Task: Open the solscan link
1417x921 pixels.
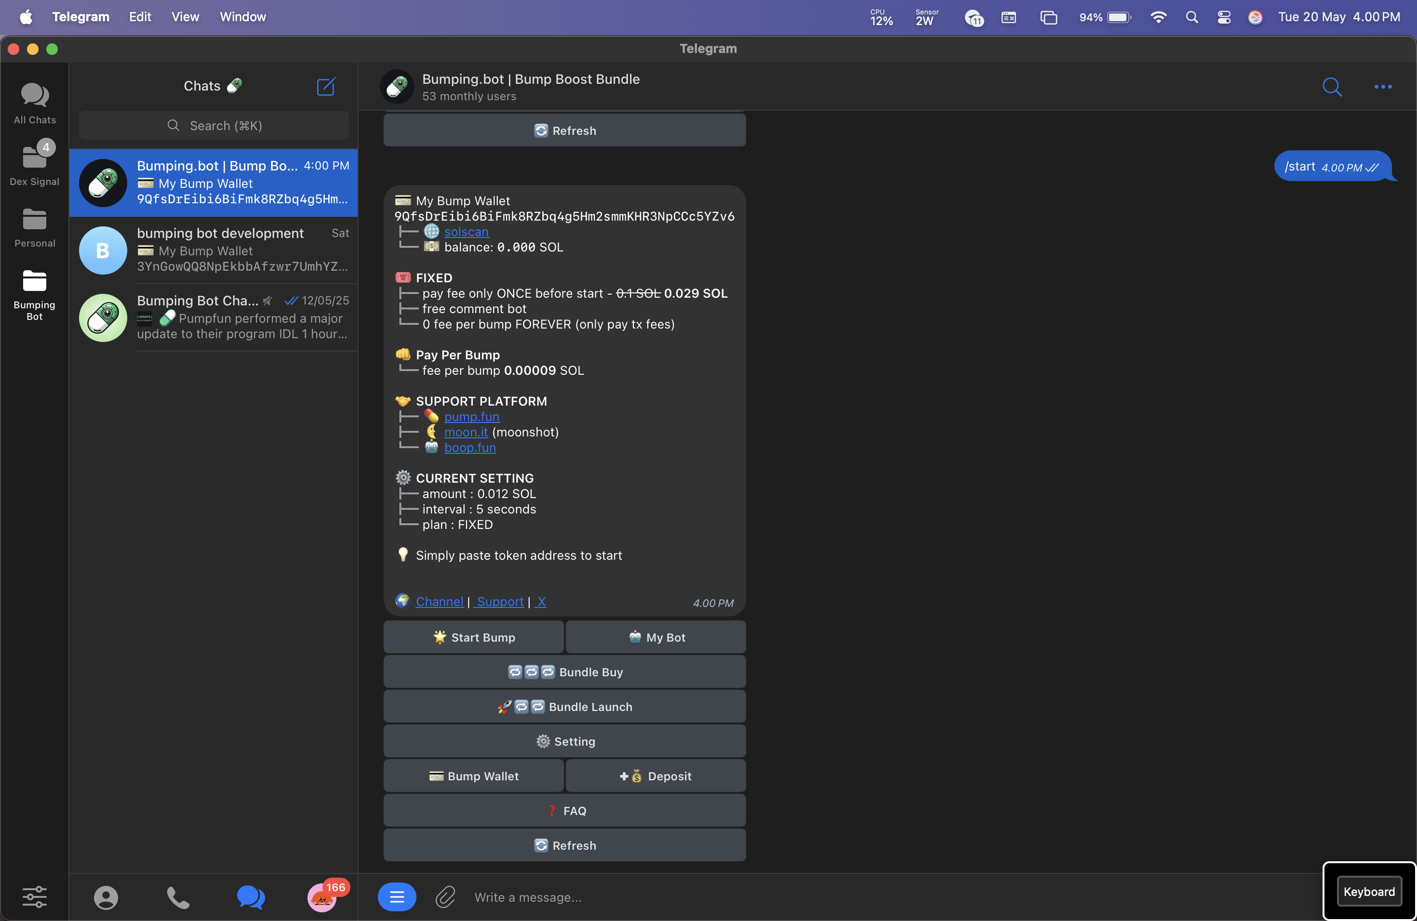Action: pyautogui.click(x=466, y=232)
